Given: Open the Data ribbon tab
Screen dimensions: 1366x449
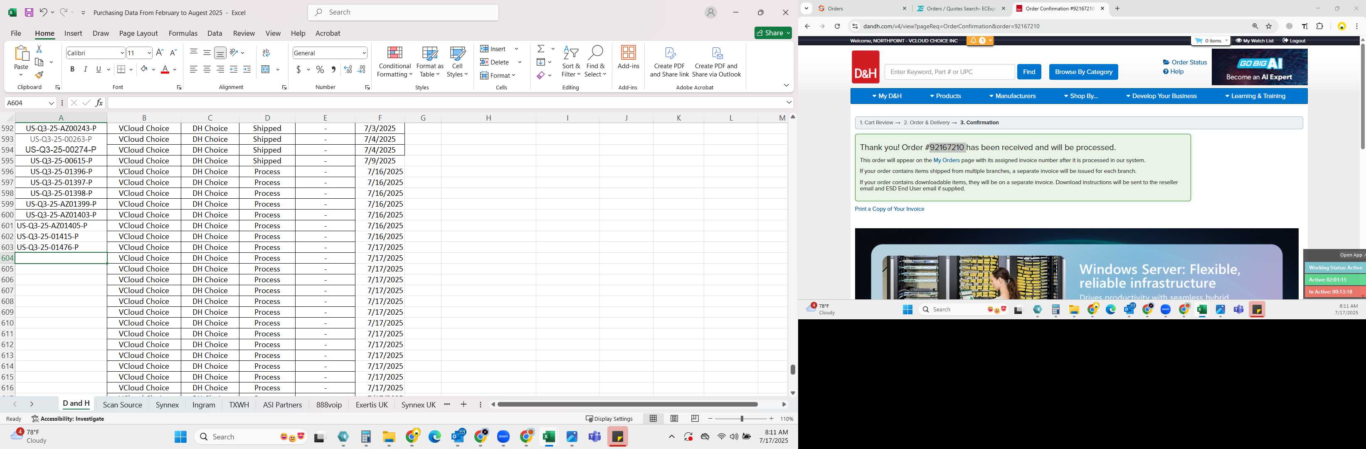Looking at the screenshot, I should 215,33.
